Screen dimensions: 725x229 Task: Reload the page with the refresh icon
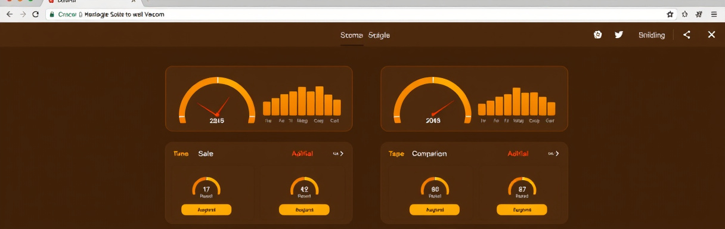36,14
